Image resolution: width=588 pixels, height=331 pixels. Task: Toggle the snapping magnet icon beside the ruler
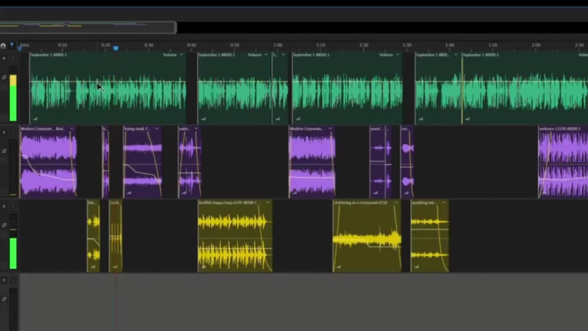pyautogui.click(x=4, y=46)
